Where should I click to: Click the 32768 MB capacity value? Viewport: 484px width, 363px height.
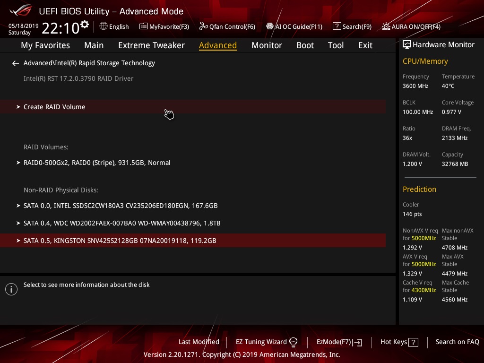pyautogui.click(x=455, y=164)
